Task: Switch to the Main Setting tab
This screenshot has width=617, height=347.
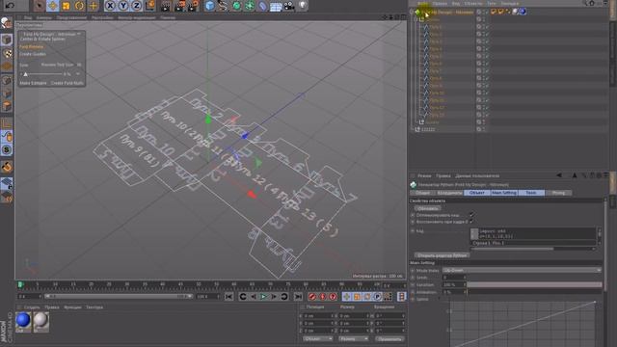Action: coord(504,193)
